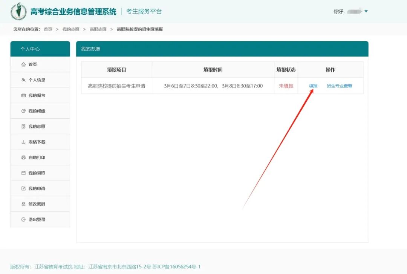
Task: Click the 操作 column header
Action: (x=330, y=70)
